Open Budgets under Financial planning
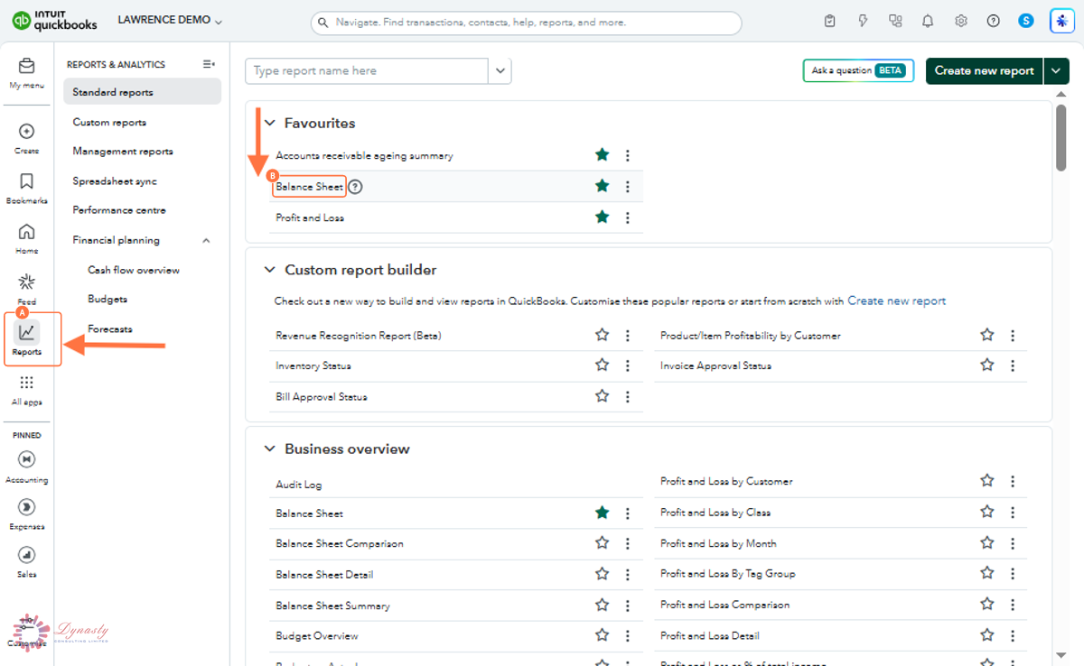 [x=107, y=299]
